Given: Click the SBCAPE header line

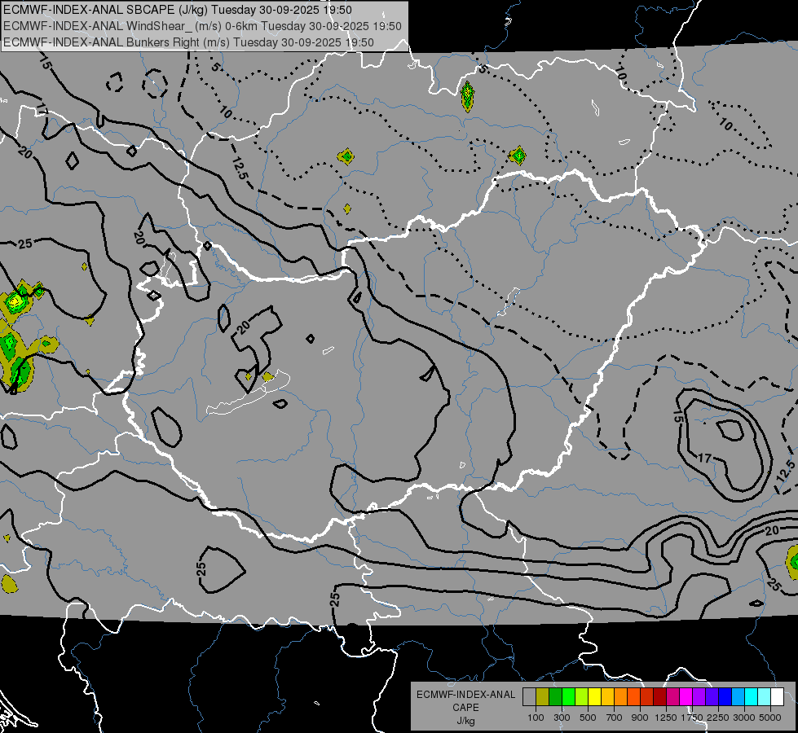Looking at the screenshot, I should coord(177,10).
